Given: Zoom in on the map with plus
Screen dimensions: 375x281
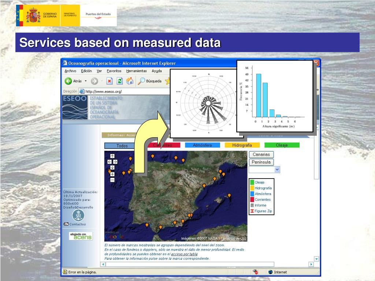Looking at the screenshot, I should (x=112, y=174).
